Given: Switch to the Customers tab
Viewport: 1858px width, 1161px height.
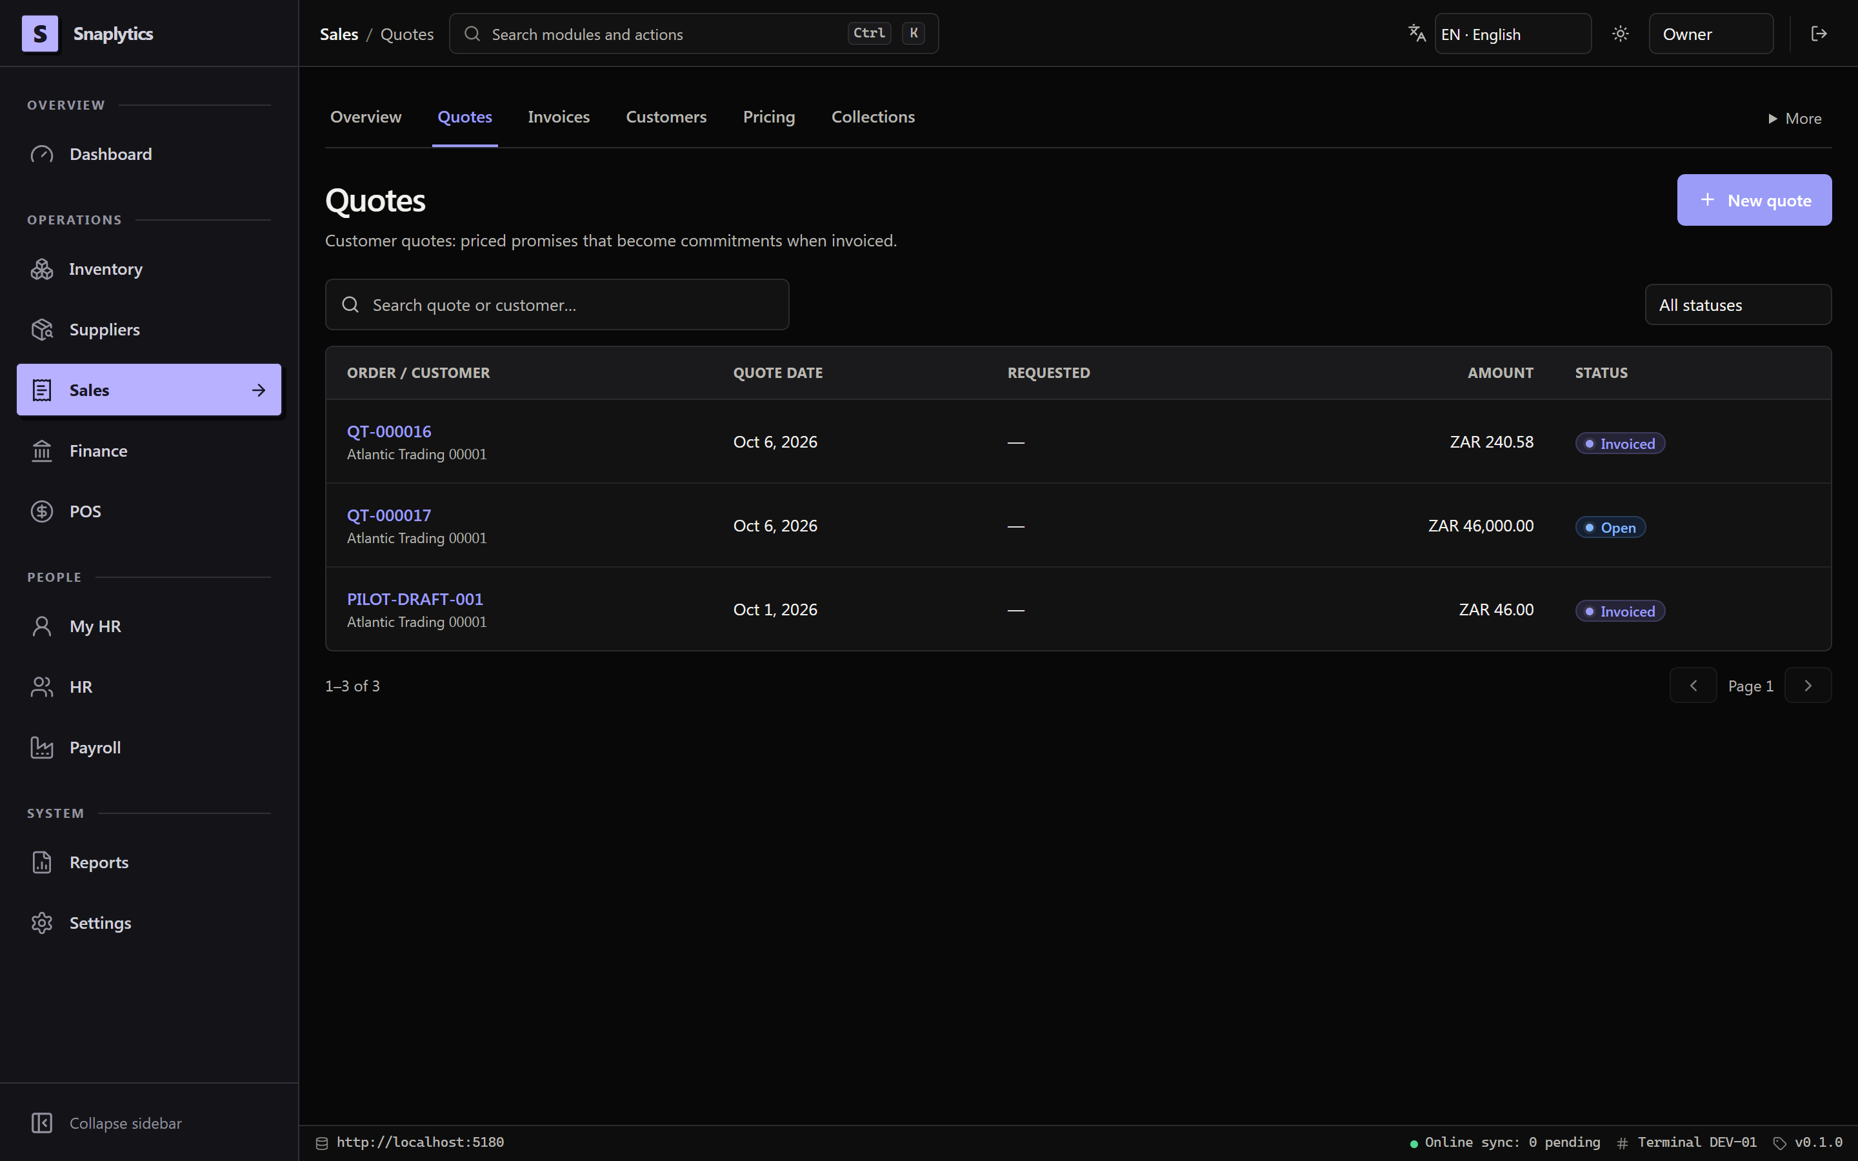Looking at the screenshot, I should [x=666, y=117].
